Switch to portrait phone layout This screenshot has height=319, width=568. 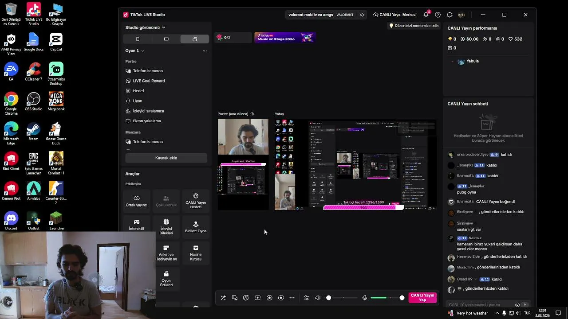(138, 39)
